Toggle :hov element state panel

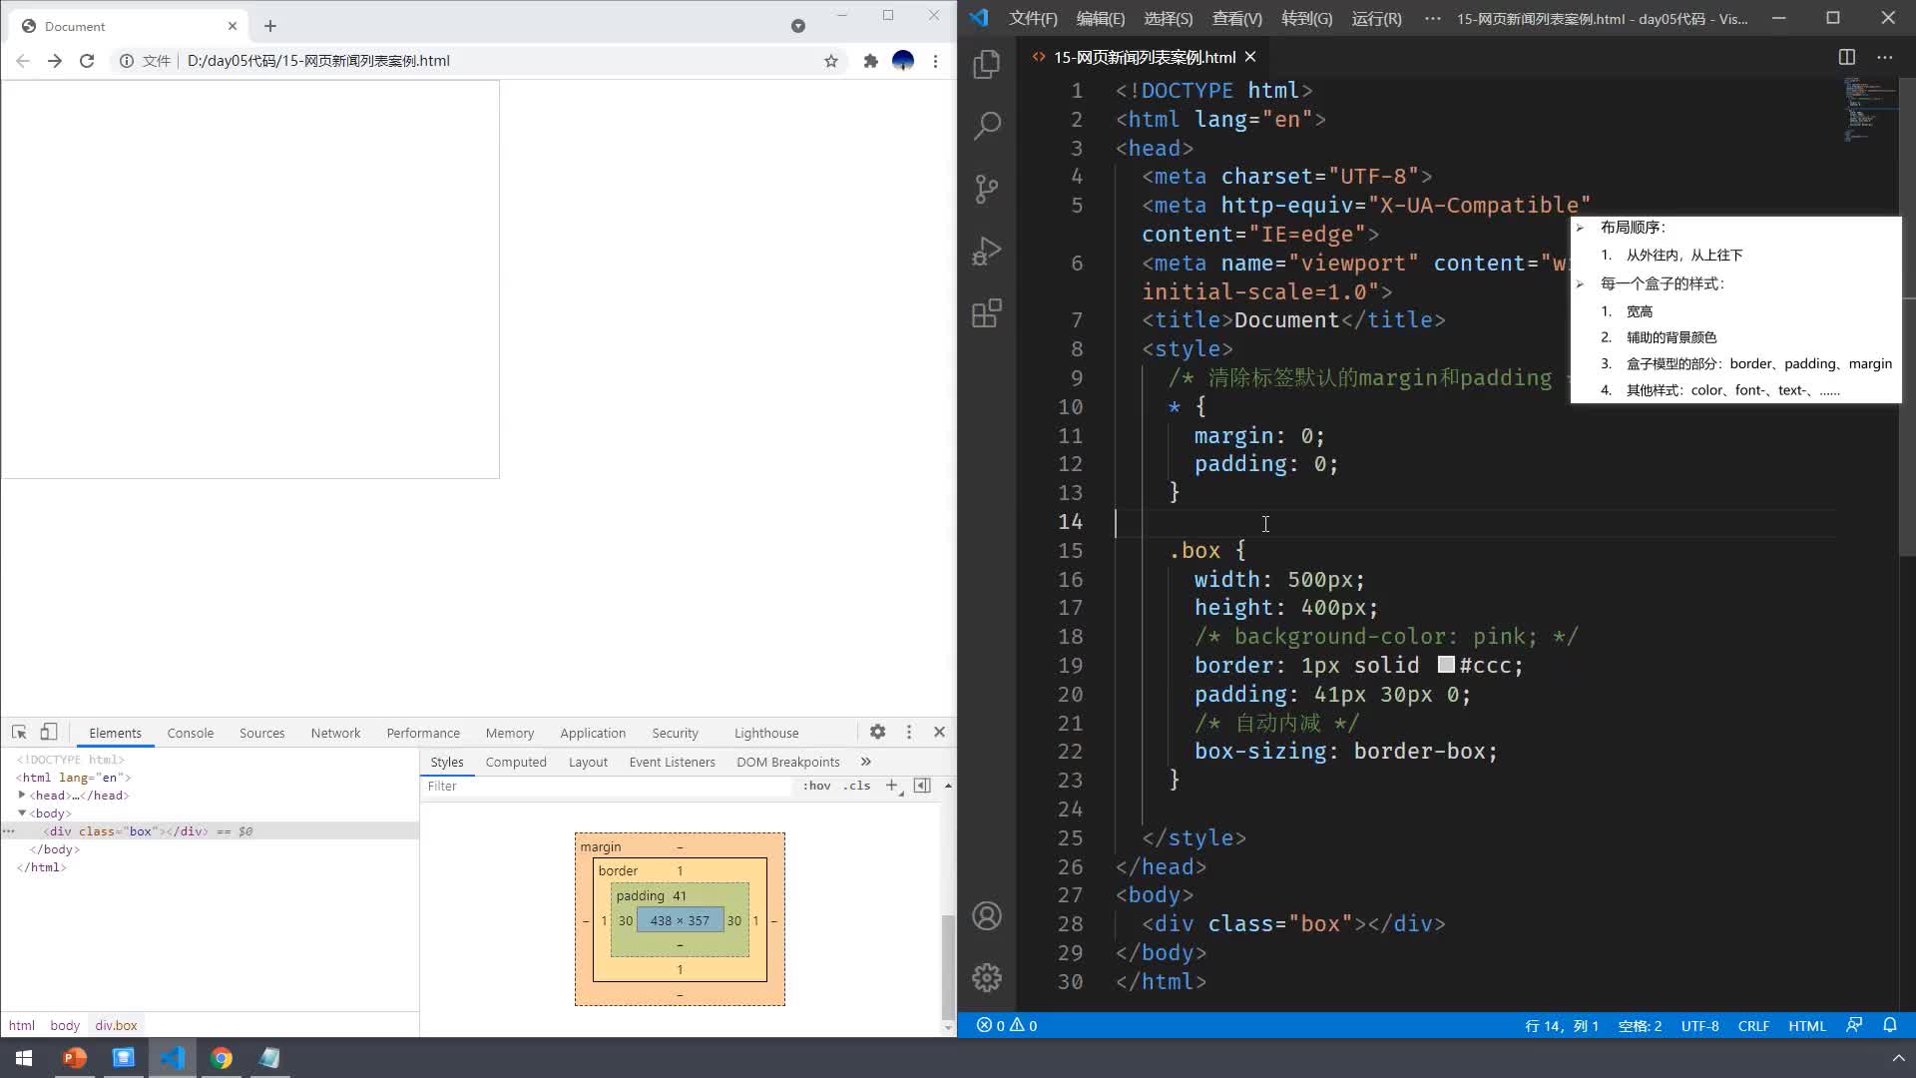(816, 786)
